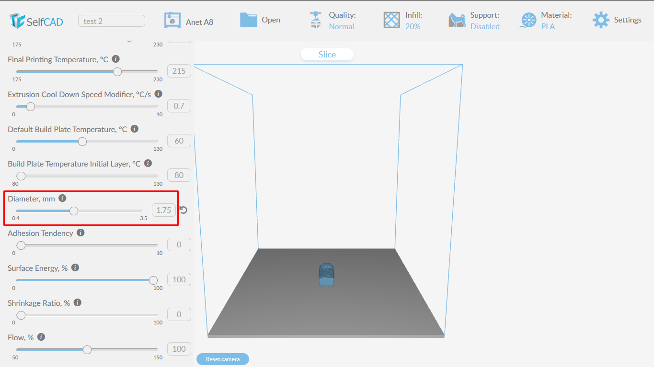Click Shrinkage Ratio value field
The width and height of the screenshot is (654, 367).
pos(179,314)
